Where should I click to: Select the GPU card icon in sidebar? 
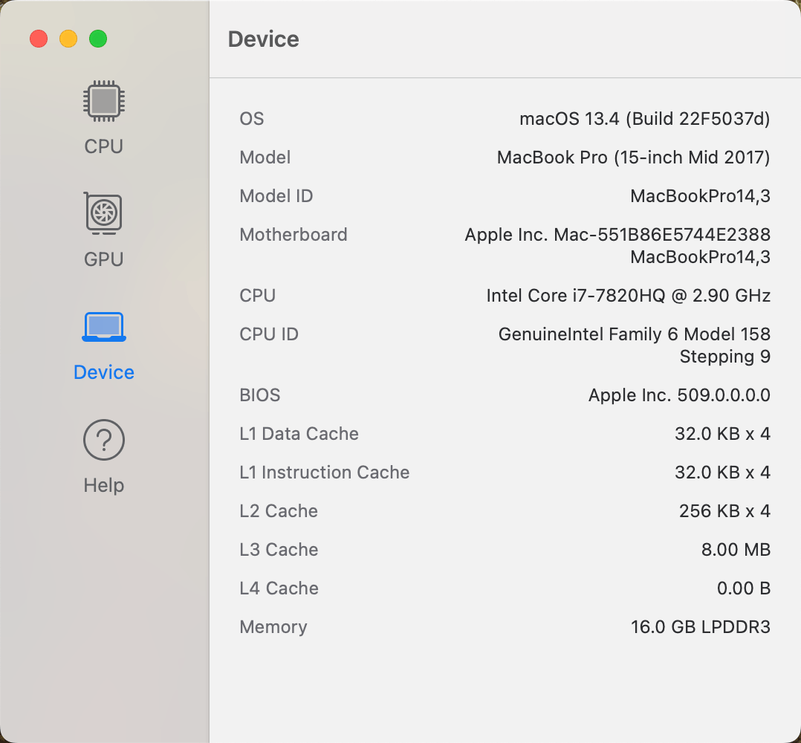[104, 213]
